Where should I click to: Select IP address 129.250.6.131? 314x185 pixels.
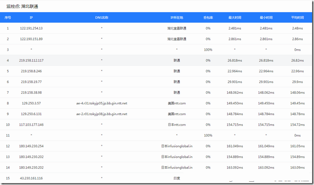(x=31, y=114)
